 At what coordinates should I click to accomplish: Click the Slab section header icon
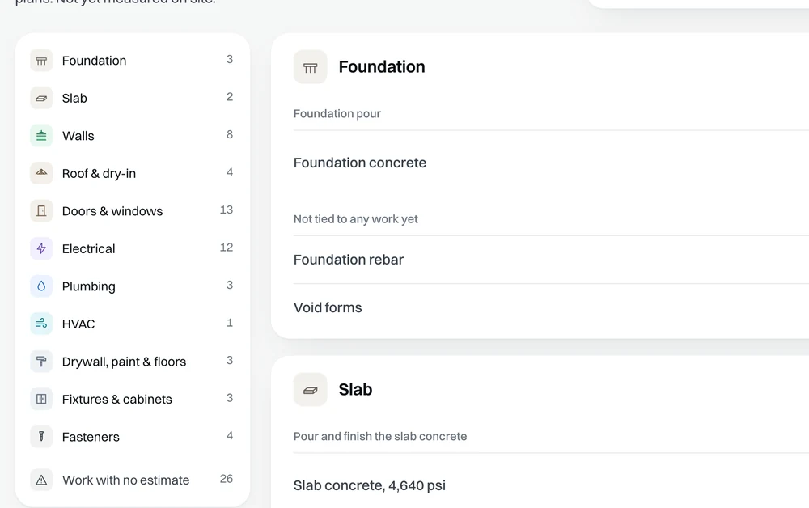pos(310,390)
